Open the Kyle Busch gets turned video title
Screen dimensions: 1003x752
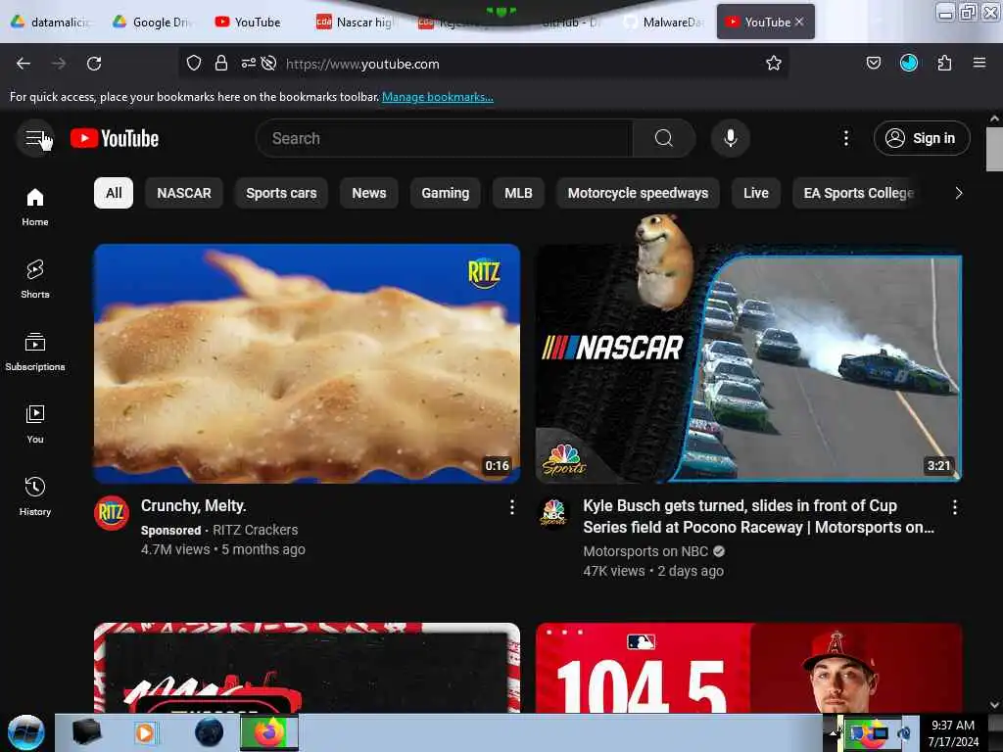click(759, 517)
